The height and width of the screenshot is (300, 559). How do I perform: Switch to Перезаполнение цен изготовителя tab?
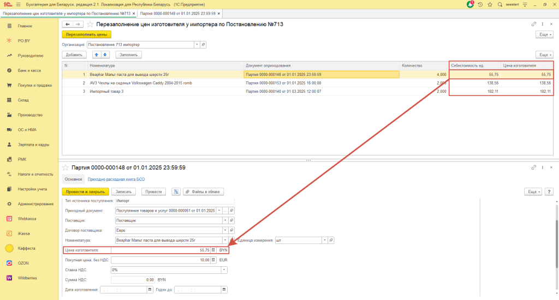[67, 14]
